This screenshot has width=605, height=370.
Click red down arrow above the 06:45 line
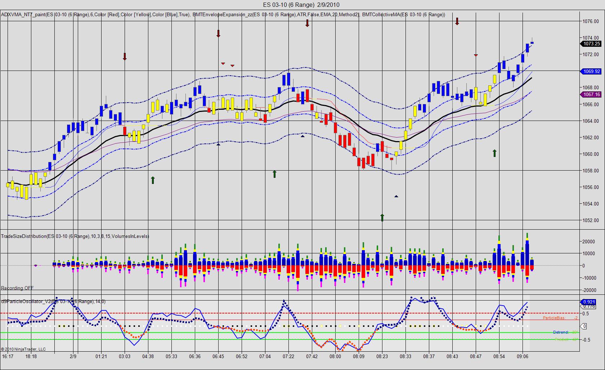click(218, 34)
